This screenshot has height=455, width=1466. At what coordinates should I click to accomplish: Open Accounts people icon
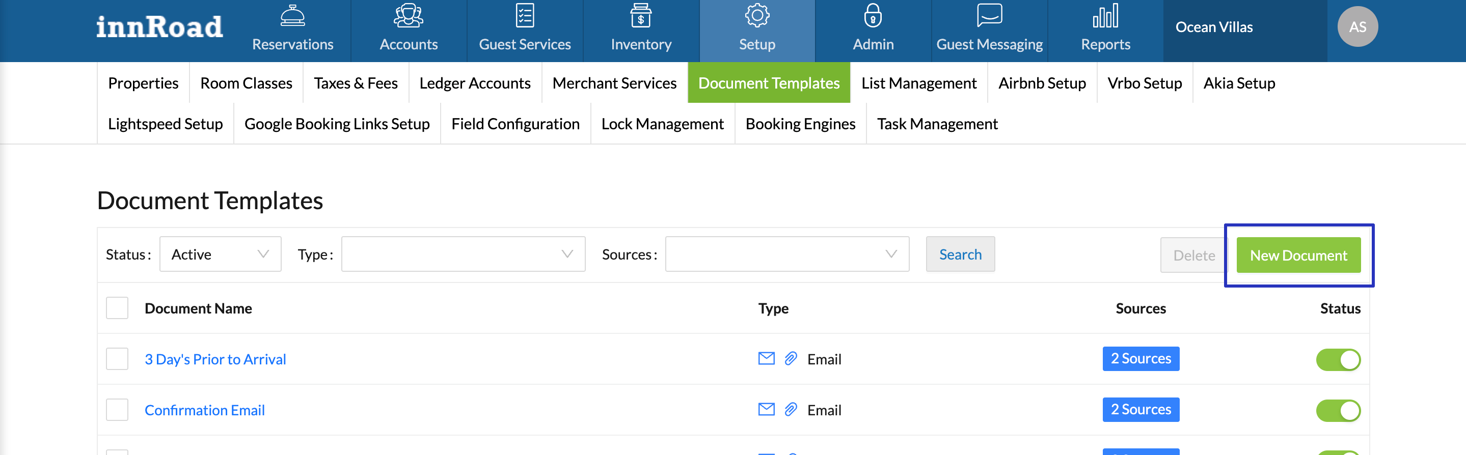coord(408,16)
